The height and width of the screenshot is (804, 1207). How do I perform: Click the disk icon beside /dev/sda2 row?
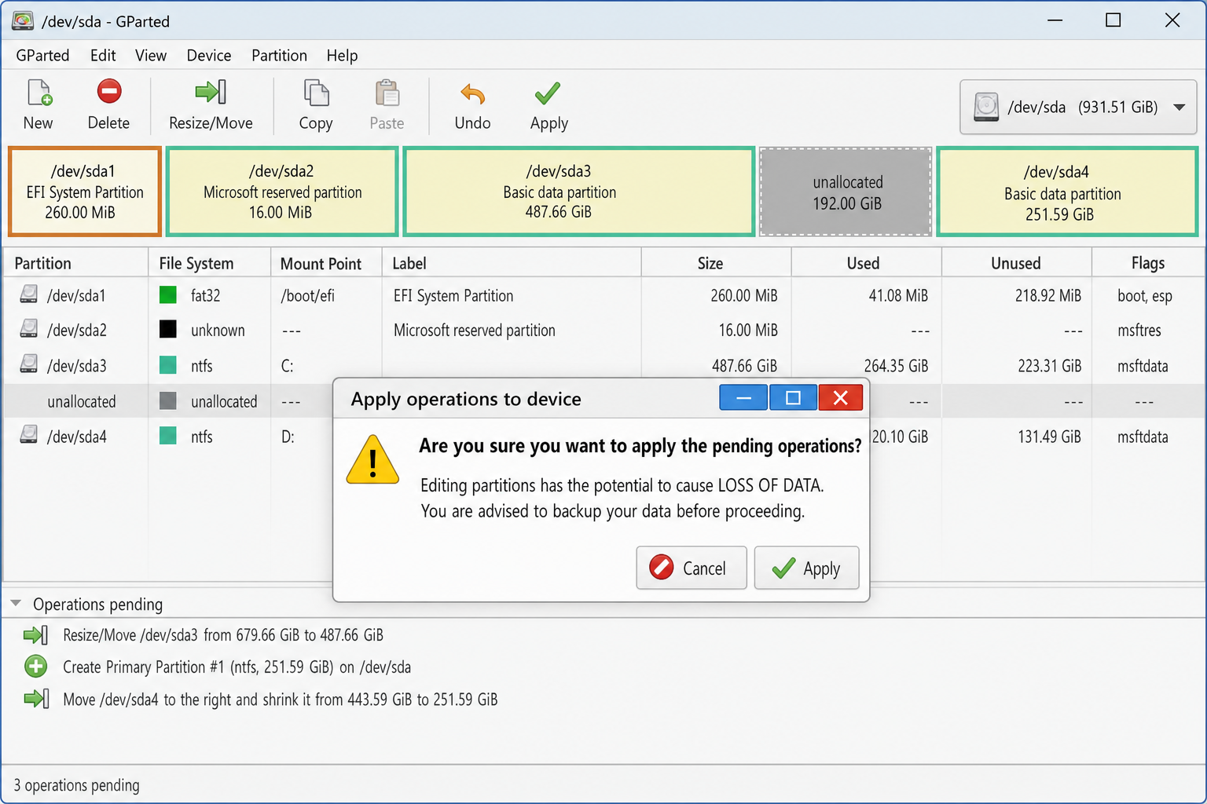click(x=29, y=329)
